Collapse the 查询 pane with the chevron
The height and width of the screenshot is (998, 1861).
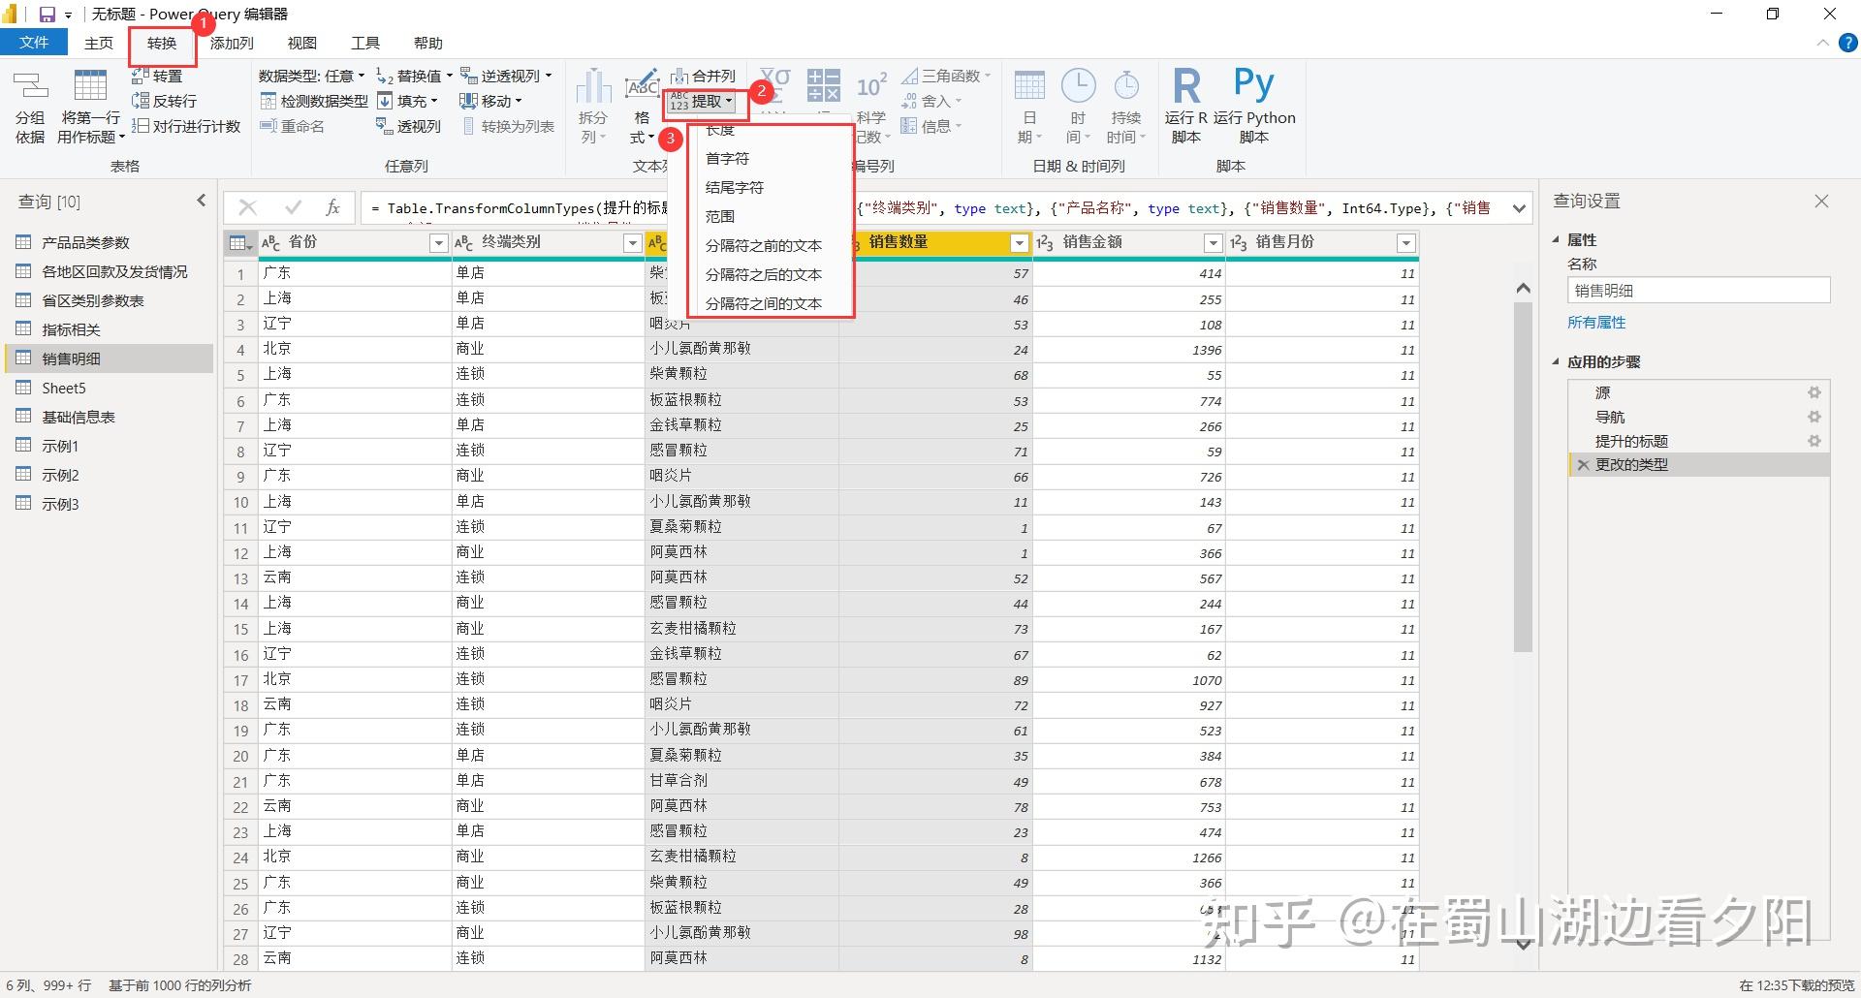[x=201, y=200]
